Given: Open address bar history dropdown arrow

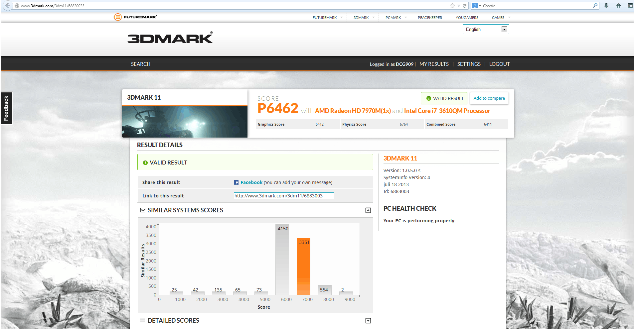Looking at the screenshot, I should click(459, 6).
